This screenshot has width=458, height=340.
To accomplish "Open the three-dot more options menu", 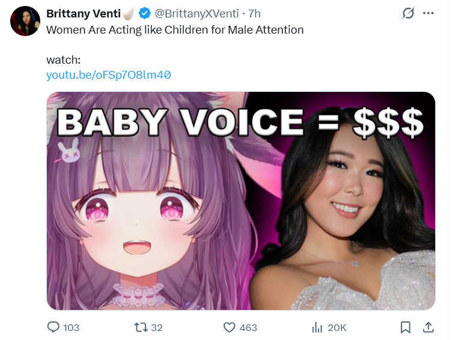I will (x=428, y=13).
